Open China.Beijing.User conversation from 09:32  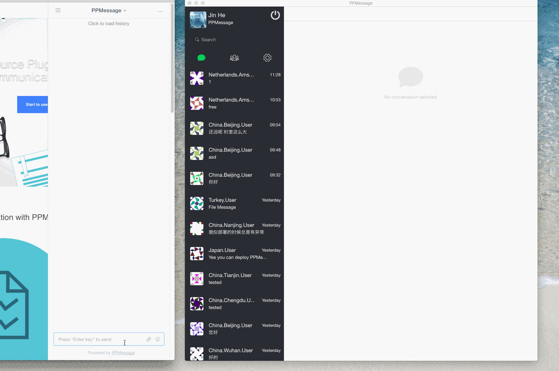point(234,178)
